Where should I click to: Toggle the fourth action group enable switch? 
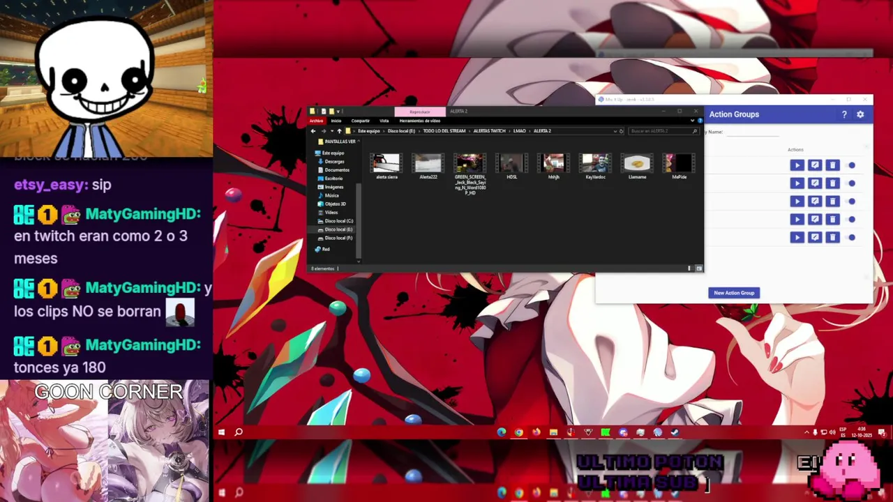tap(851, 220)
